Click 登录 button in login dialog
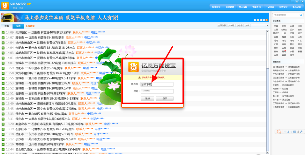This screenshot has width=305, height=155. [x=165, y=98]
